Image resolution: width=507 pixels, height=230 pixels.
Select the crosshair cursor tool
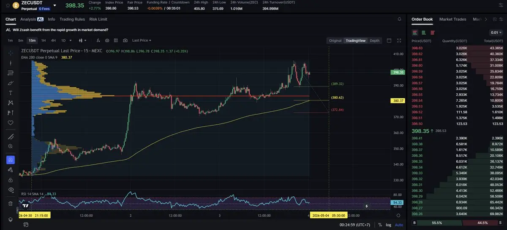pyautogui.click(x=11, y=53)
